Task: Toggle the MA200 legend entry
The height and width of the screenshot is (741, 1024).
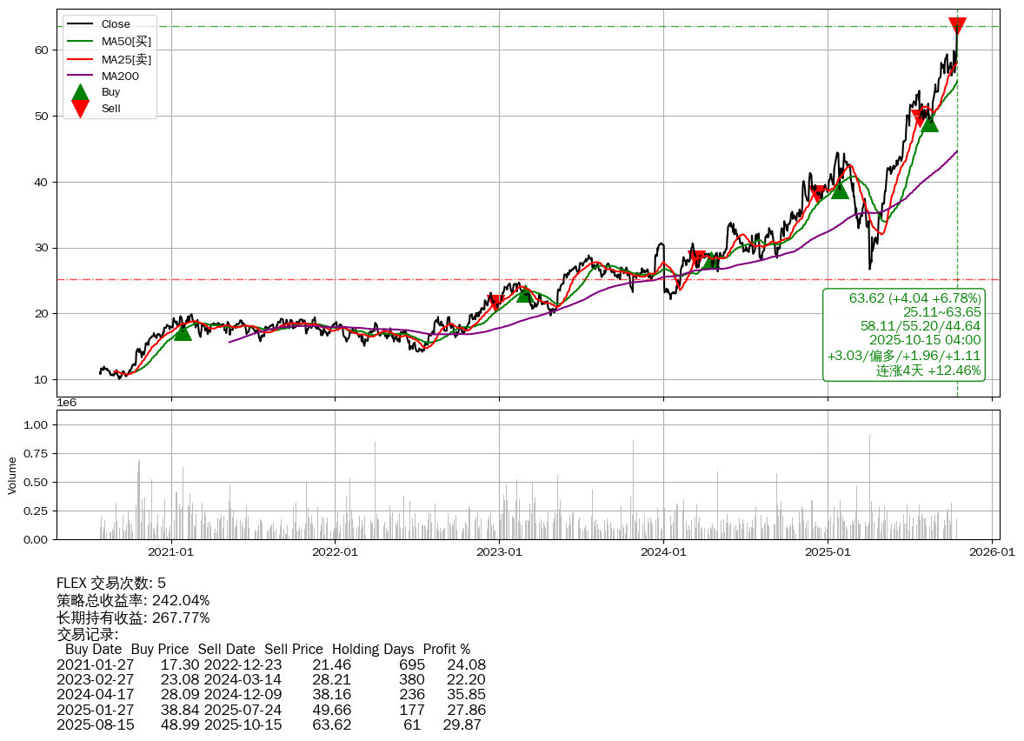Action: click(120, 76)
